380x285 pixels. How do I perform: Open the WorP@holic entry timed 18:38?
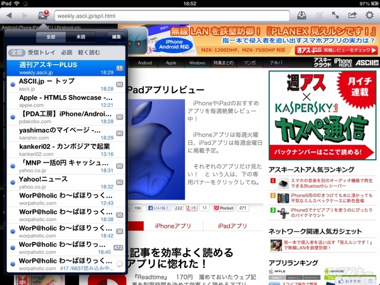click(x=66, y=215)
